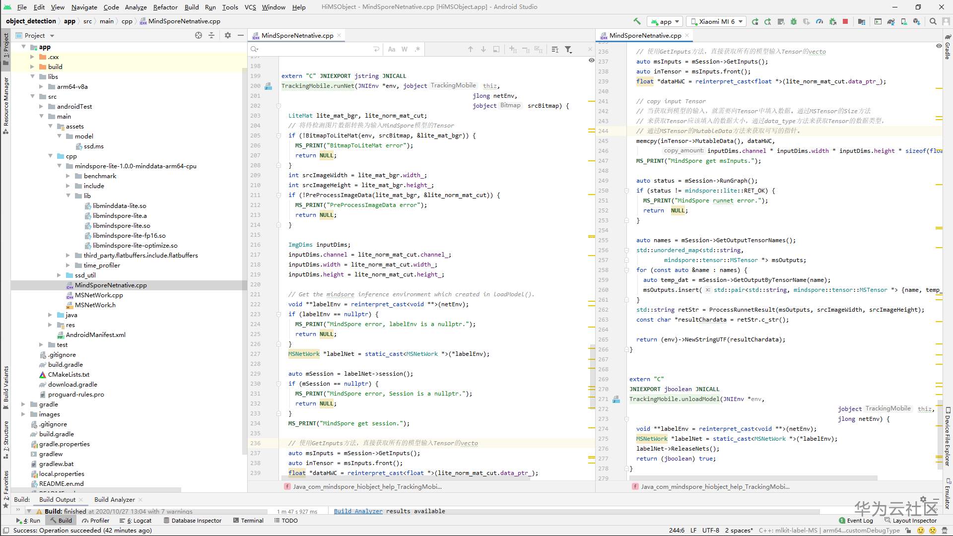Select MSNetWork.cpp in project tree
Viewport: 953px width, 536px height.
point(99,295)
